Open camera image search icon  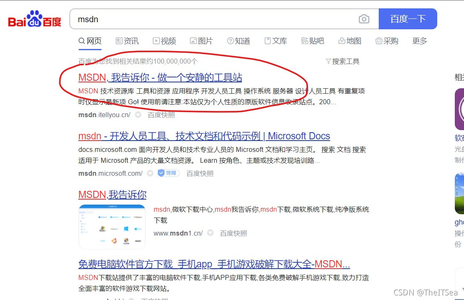point(364,19)
